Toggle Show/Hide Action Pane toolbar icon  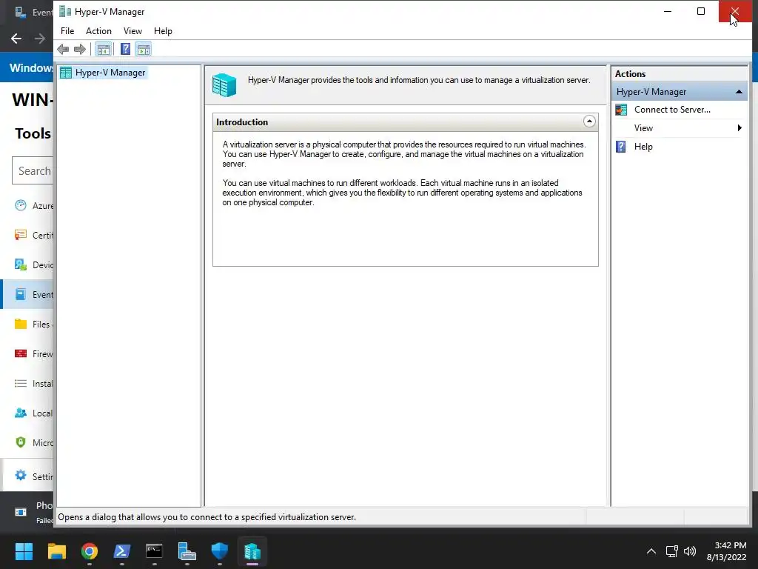coord(143,49)
